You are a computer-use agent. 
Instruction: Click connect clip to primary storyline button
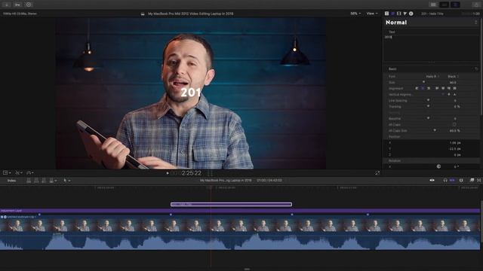(29, 181)
